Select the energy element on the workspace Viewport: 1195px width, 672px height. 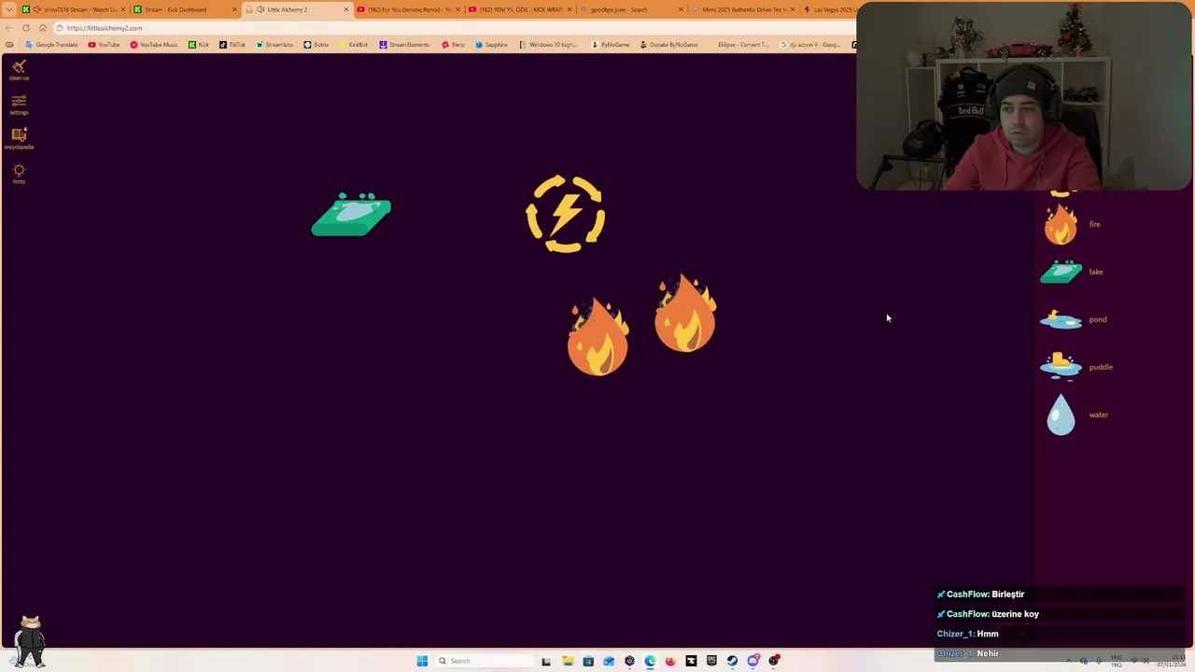pyautogui.click(x=565, y=214)
